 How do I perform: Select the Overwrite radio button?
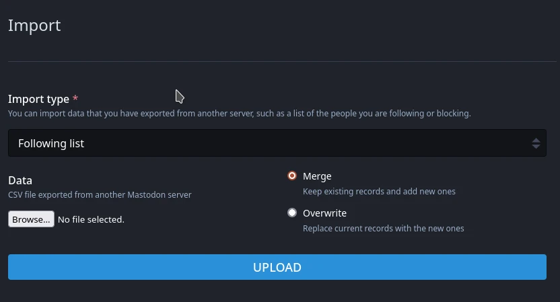(x=292, y=213)
